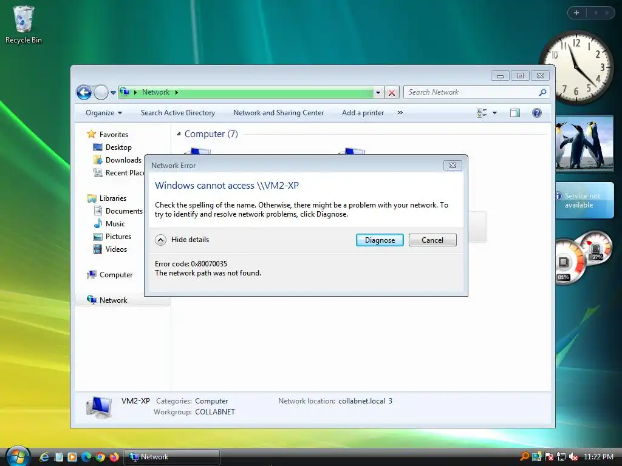Launch Firefox from taskbar
The height and width of the screenshot is (466, 622).
(x=114, y=457)
